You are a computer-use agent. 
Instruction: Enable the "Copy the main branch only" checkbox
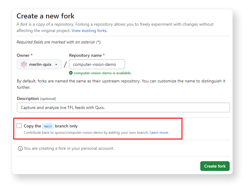pos(19,126)
